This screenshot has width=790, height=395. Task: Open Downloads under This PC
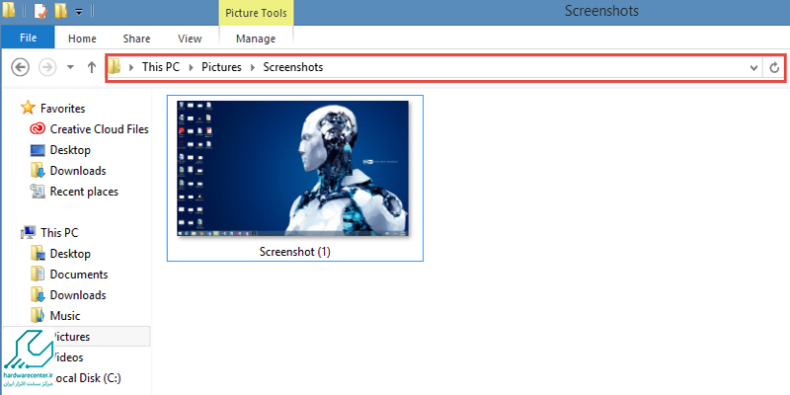tap(78, 295)
